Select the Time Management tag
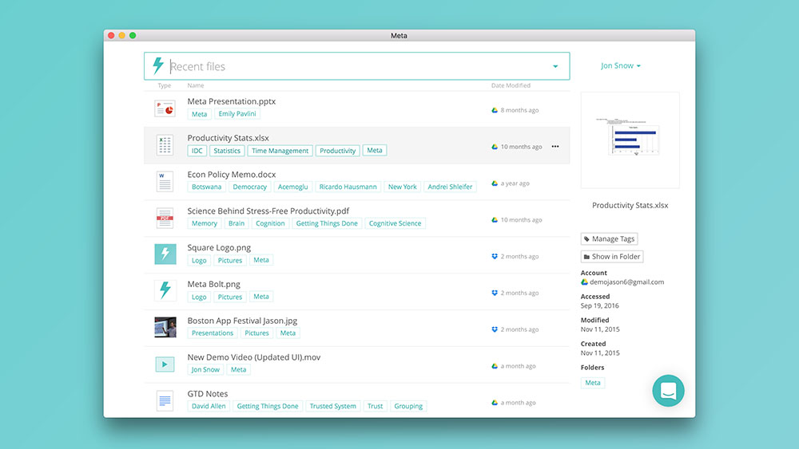Image resolution: width=799 pixels, height=449 pixels. (x=280, y=151)
